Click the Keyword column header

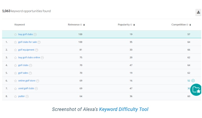coord(19,25)
